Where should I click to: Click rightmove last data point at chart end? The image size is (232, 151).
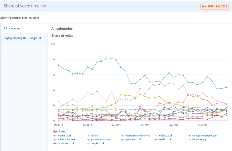point(227,87)
